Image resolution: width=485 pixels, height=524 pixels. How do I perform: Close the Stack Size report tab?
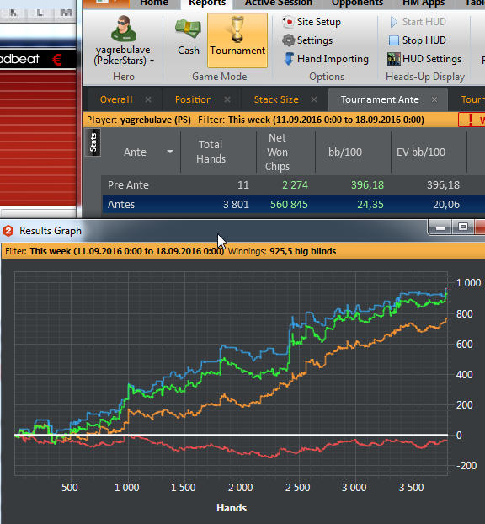[313, 99]
